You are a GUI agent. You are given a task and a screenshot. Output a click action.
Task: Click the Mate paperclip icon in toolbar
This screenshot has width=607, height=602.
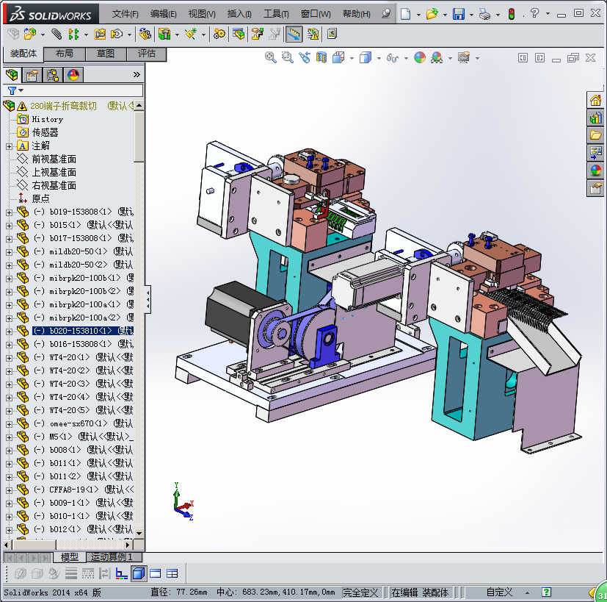pyautogui.click(x=57, y=34)
